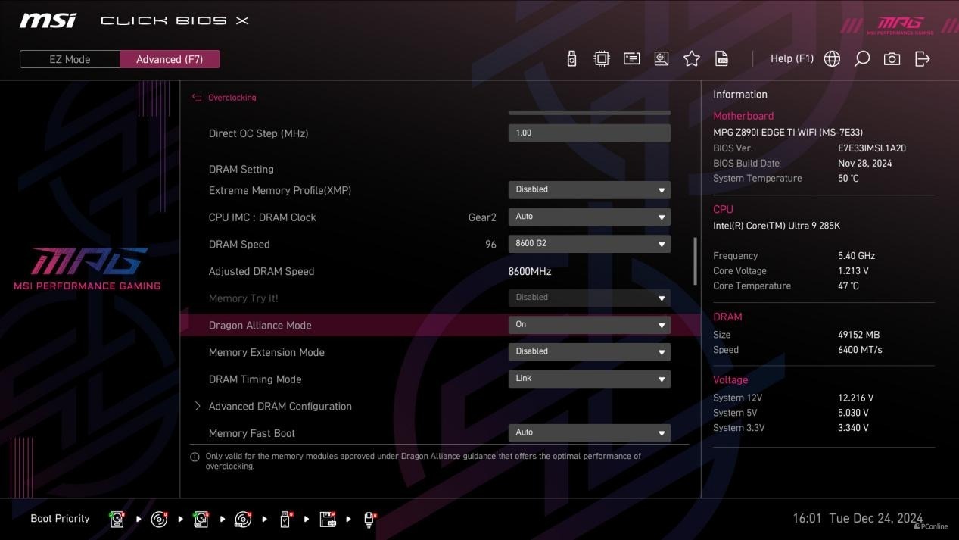Click the System 12V 12.216 V reading
This screenshot has height=540, width=959.
coord(856,398)
